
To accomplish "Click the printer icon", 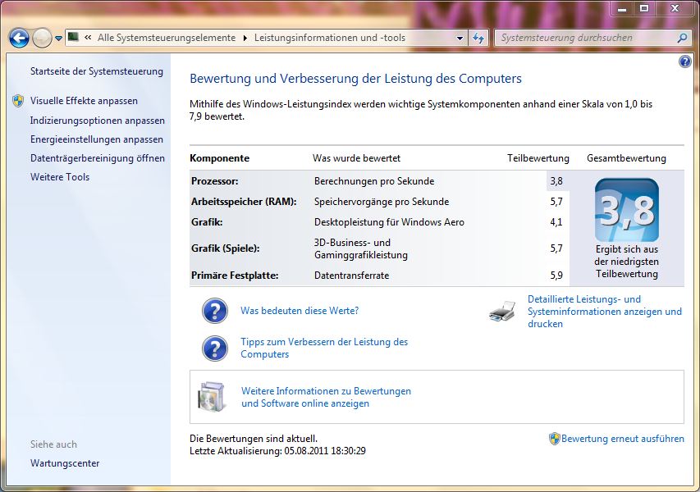I will (x=503, y=312).
